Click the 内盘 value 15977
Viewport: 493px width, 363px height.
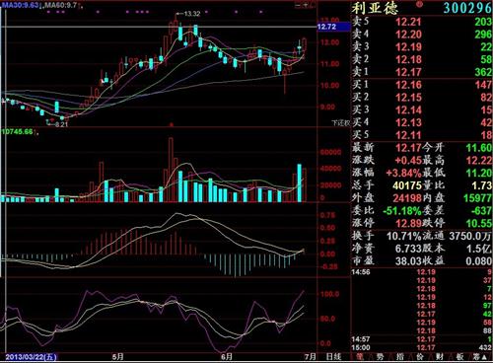tap(477, 198)
